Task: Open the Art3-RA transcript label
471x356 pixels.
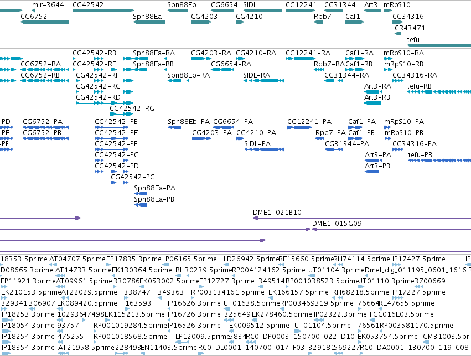Action: tap(377, 86)
